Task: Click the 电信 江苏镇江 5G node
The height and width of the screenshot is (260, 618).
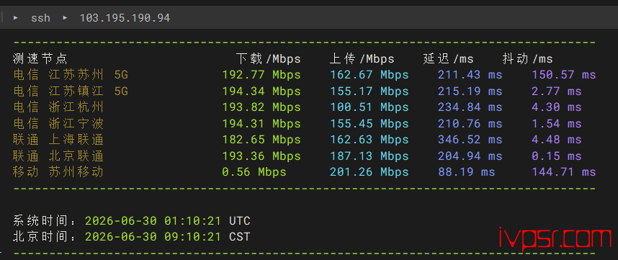Action: [71, 91]
